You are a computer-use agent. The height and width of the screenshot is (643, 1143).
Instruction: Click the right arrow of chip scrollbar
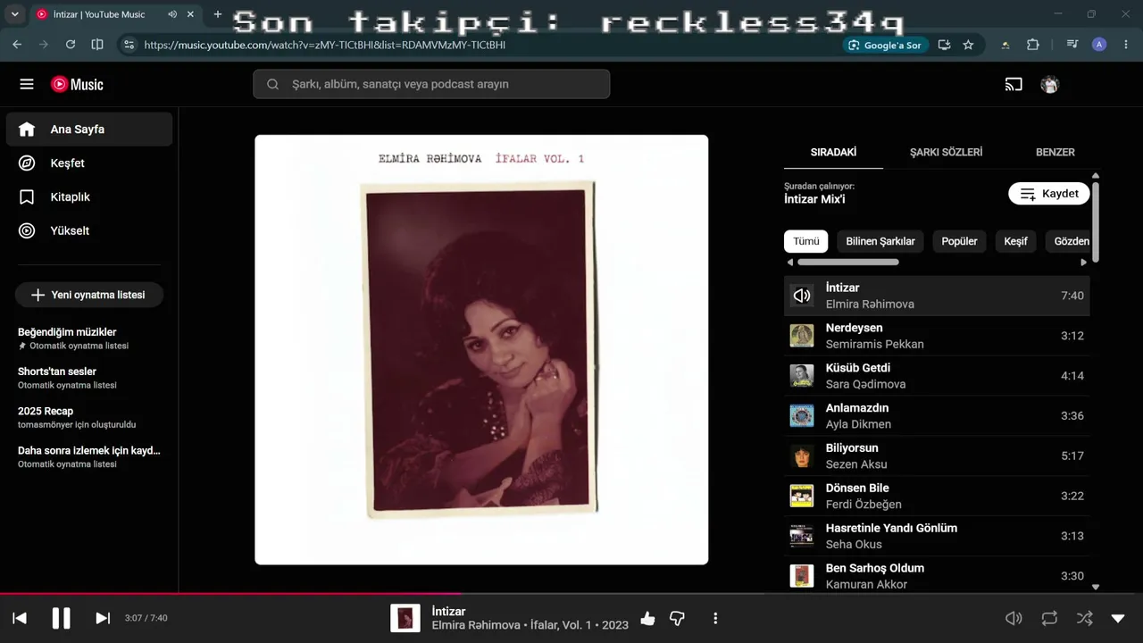(1084, 263)
